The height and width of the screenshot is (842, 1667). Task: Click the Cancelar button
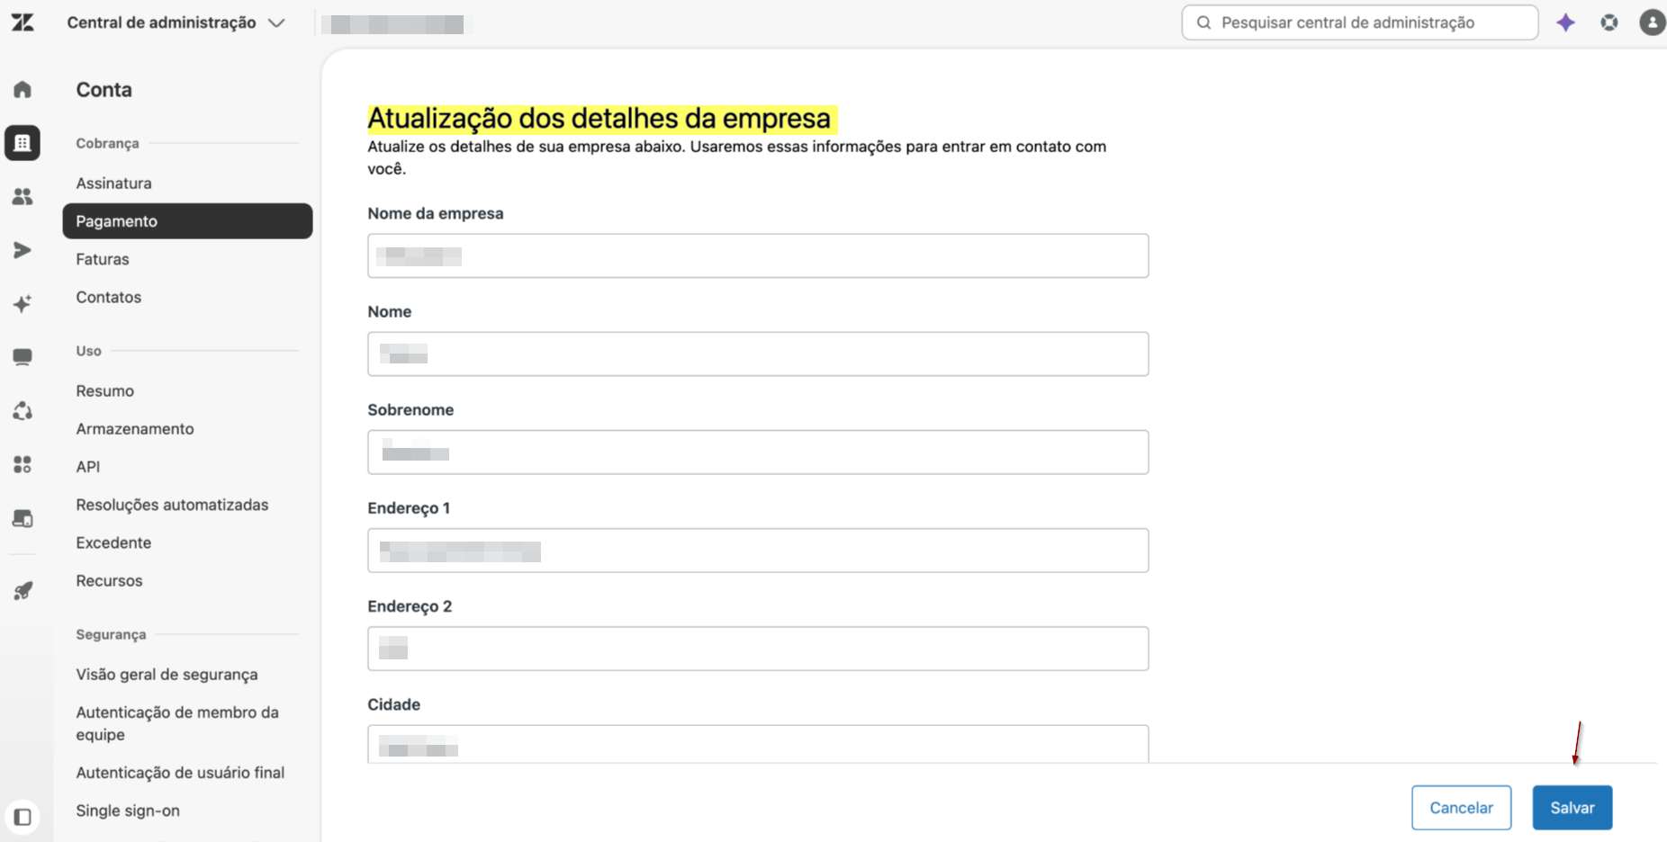pyautogui.click(x=1461, y=808)
